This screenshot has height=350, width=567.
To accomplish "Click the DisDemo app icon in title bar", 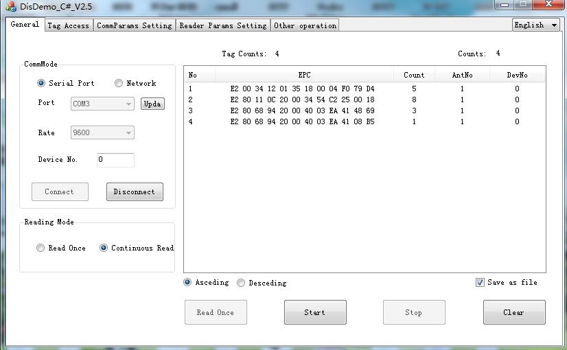I will [10, 6].
